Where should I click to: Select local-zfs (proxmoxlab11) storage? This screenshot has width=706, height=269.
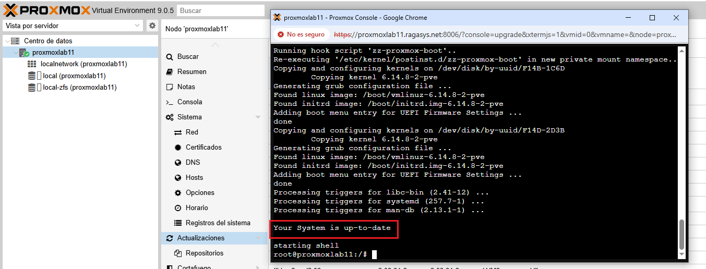79,87
